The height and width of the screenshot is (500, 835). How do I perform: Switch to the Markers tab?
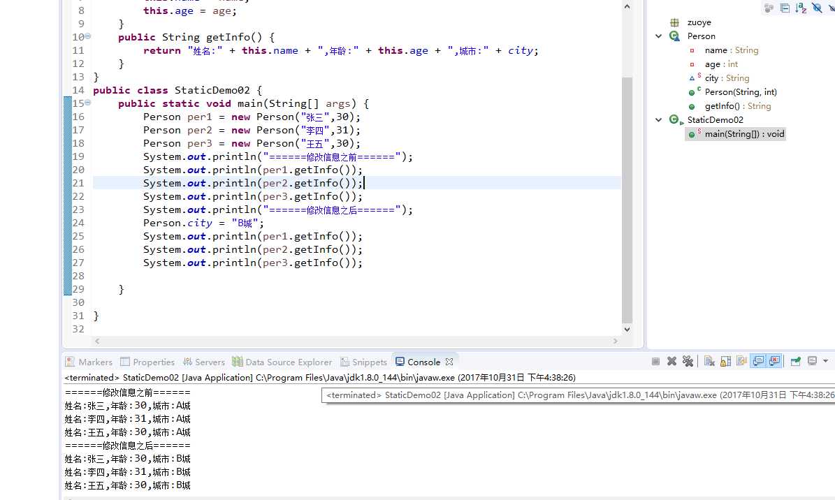pyautogui.click(x=89, y=362)
